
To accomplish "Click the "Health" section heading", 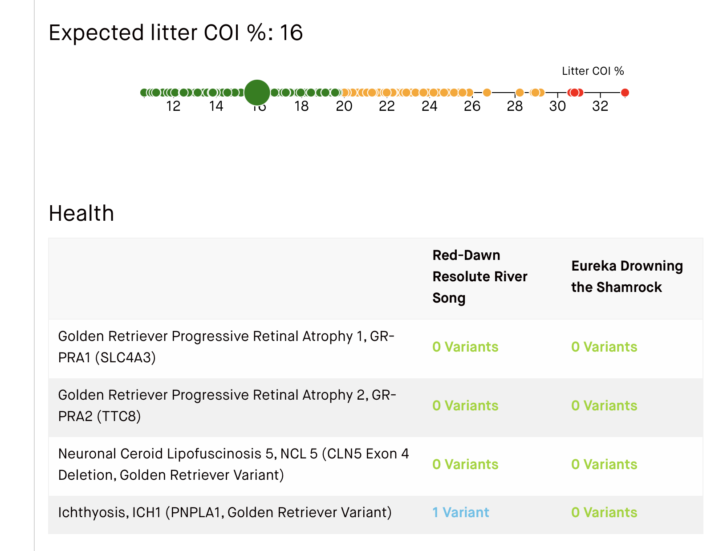I will (x=81, y=213).
